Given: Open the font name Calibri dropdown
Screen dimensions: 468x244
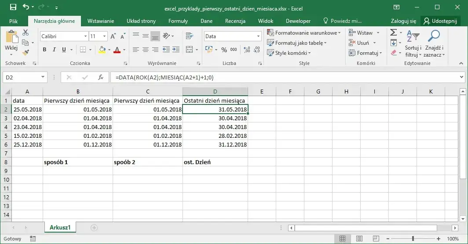Looking at the screenshot, I should pyautogui.click(x=85, y=36).
